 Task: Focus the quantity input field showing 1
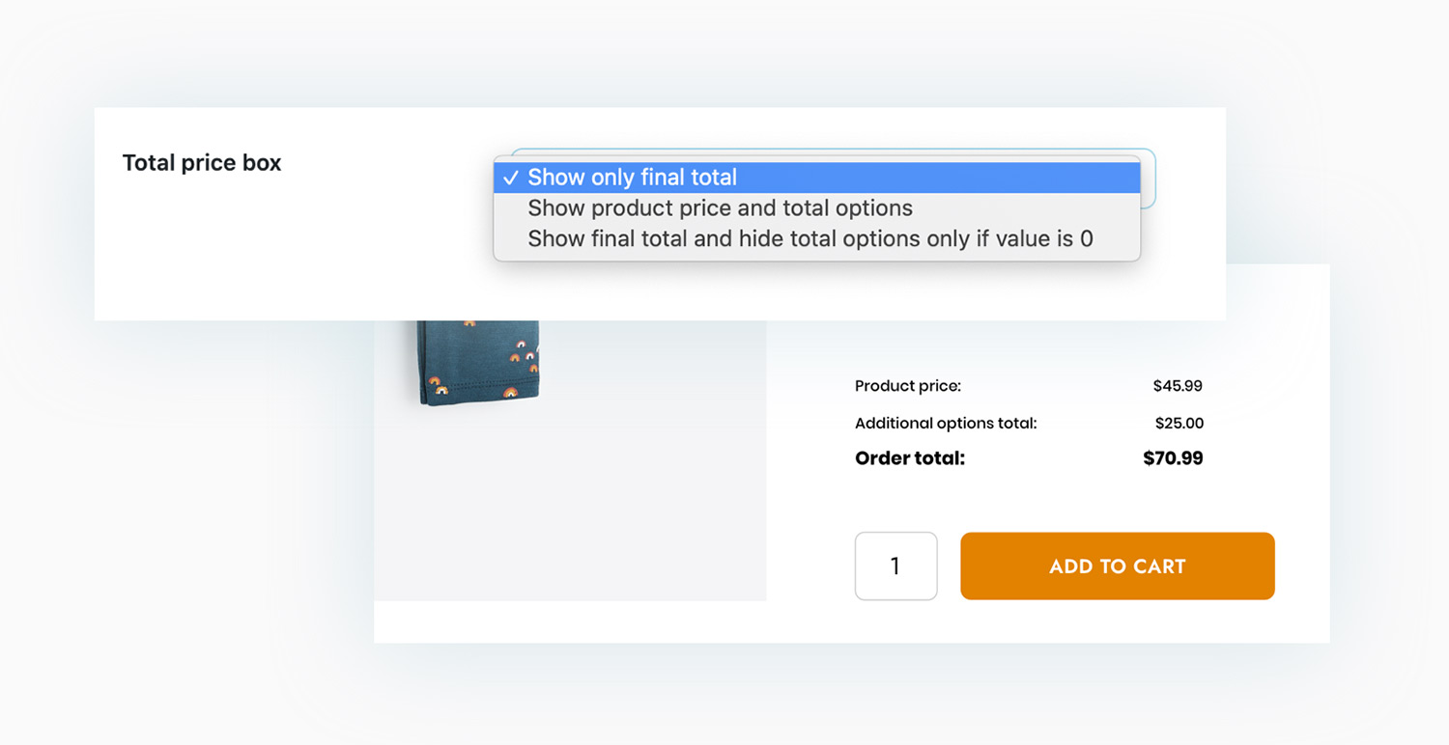tap(895, 566)
